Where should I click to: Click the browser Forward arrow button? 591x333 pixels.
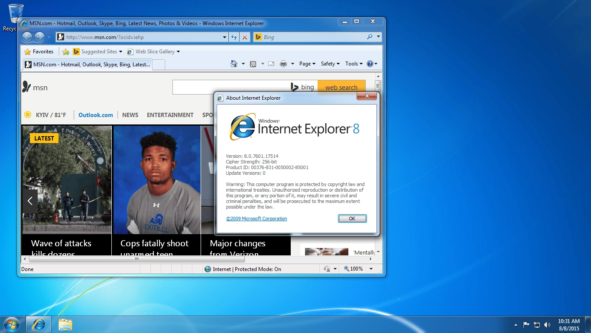(x=39, y=37)
